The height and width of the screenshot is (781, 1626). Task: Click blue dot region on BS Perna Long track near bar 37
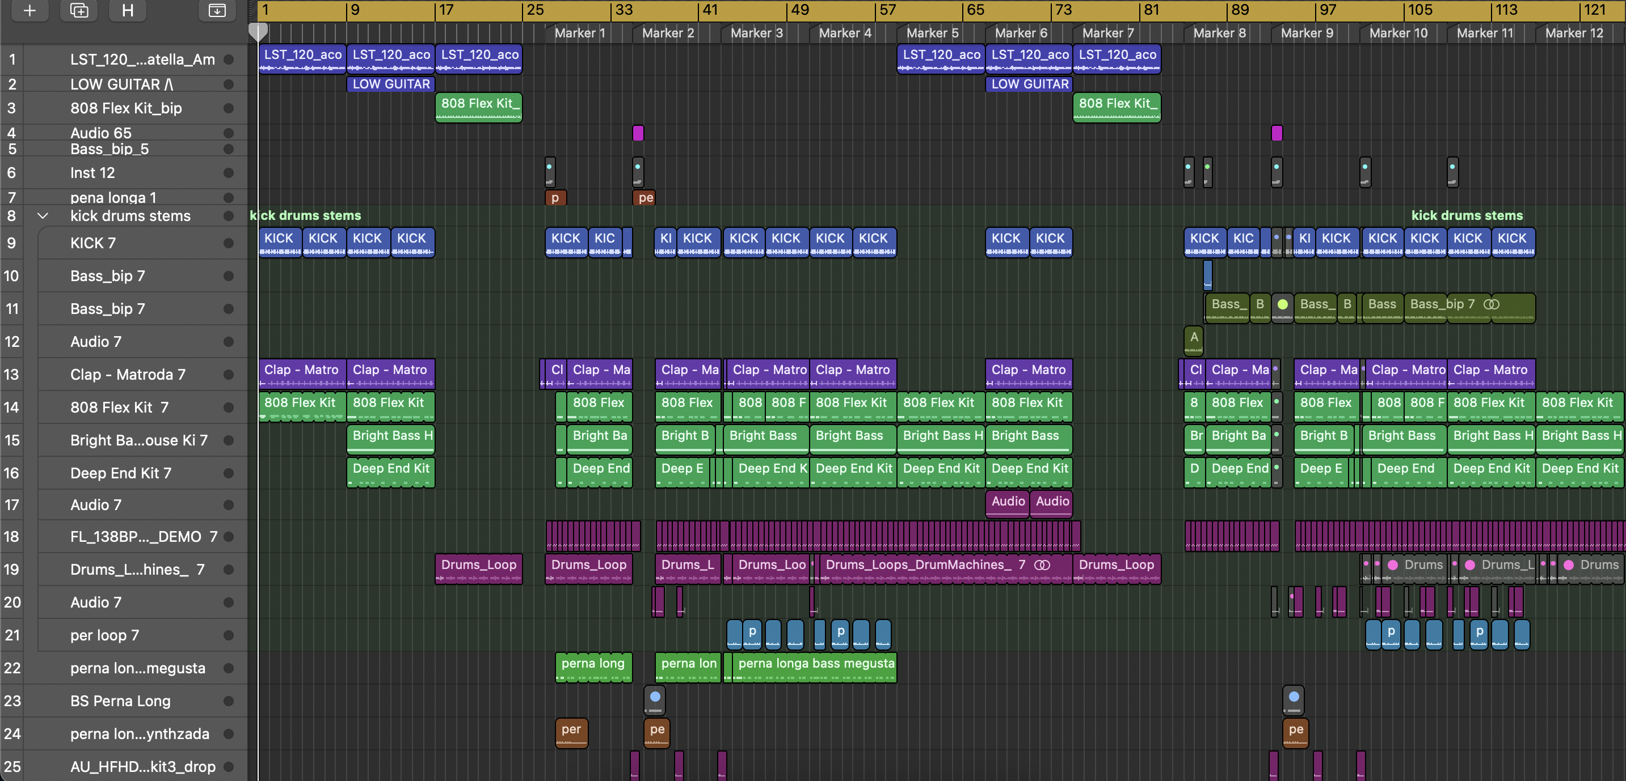click(655, 697)
